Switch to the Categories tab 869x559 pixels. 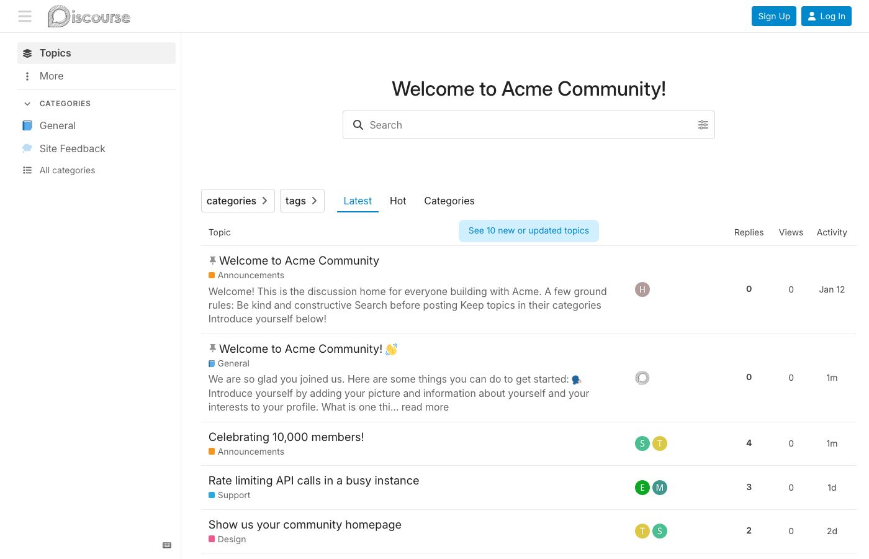(449, 201)
